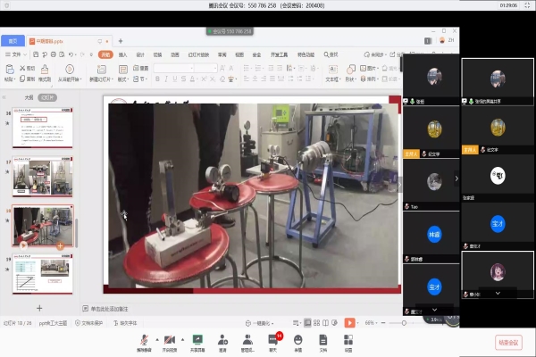
Task: Open the Design ribbon tab
Action: pos(139,54)
